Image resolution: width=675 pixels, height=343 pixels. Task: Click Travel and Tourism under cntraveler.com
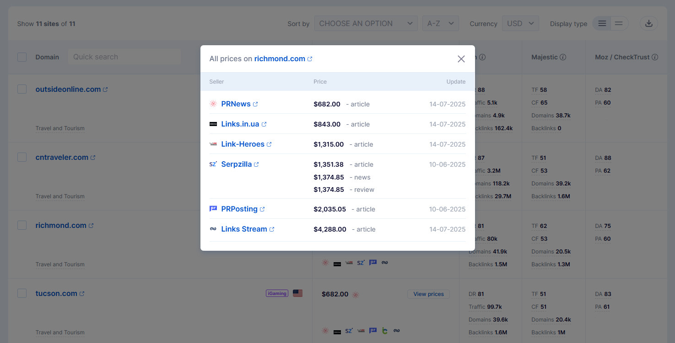(x=60, y=196)
